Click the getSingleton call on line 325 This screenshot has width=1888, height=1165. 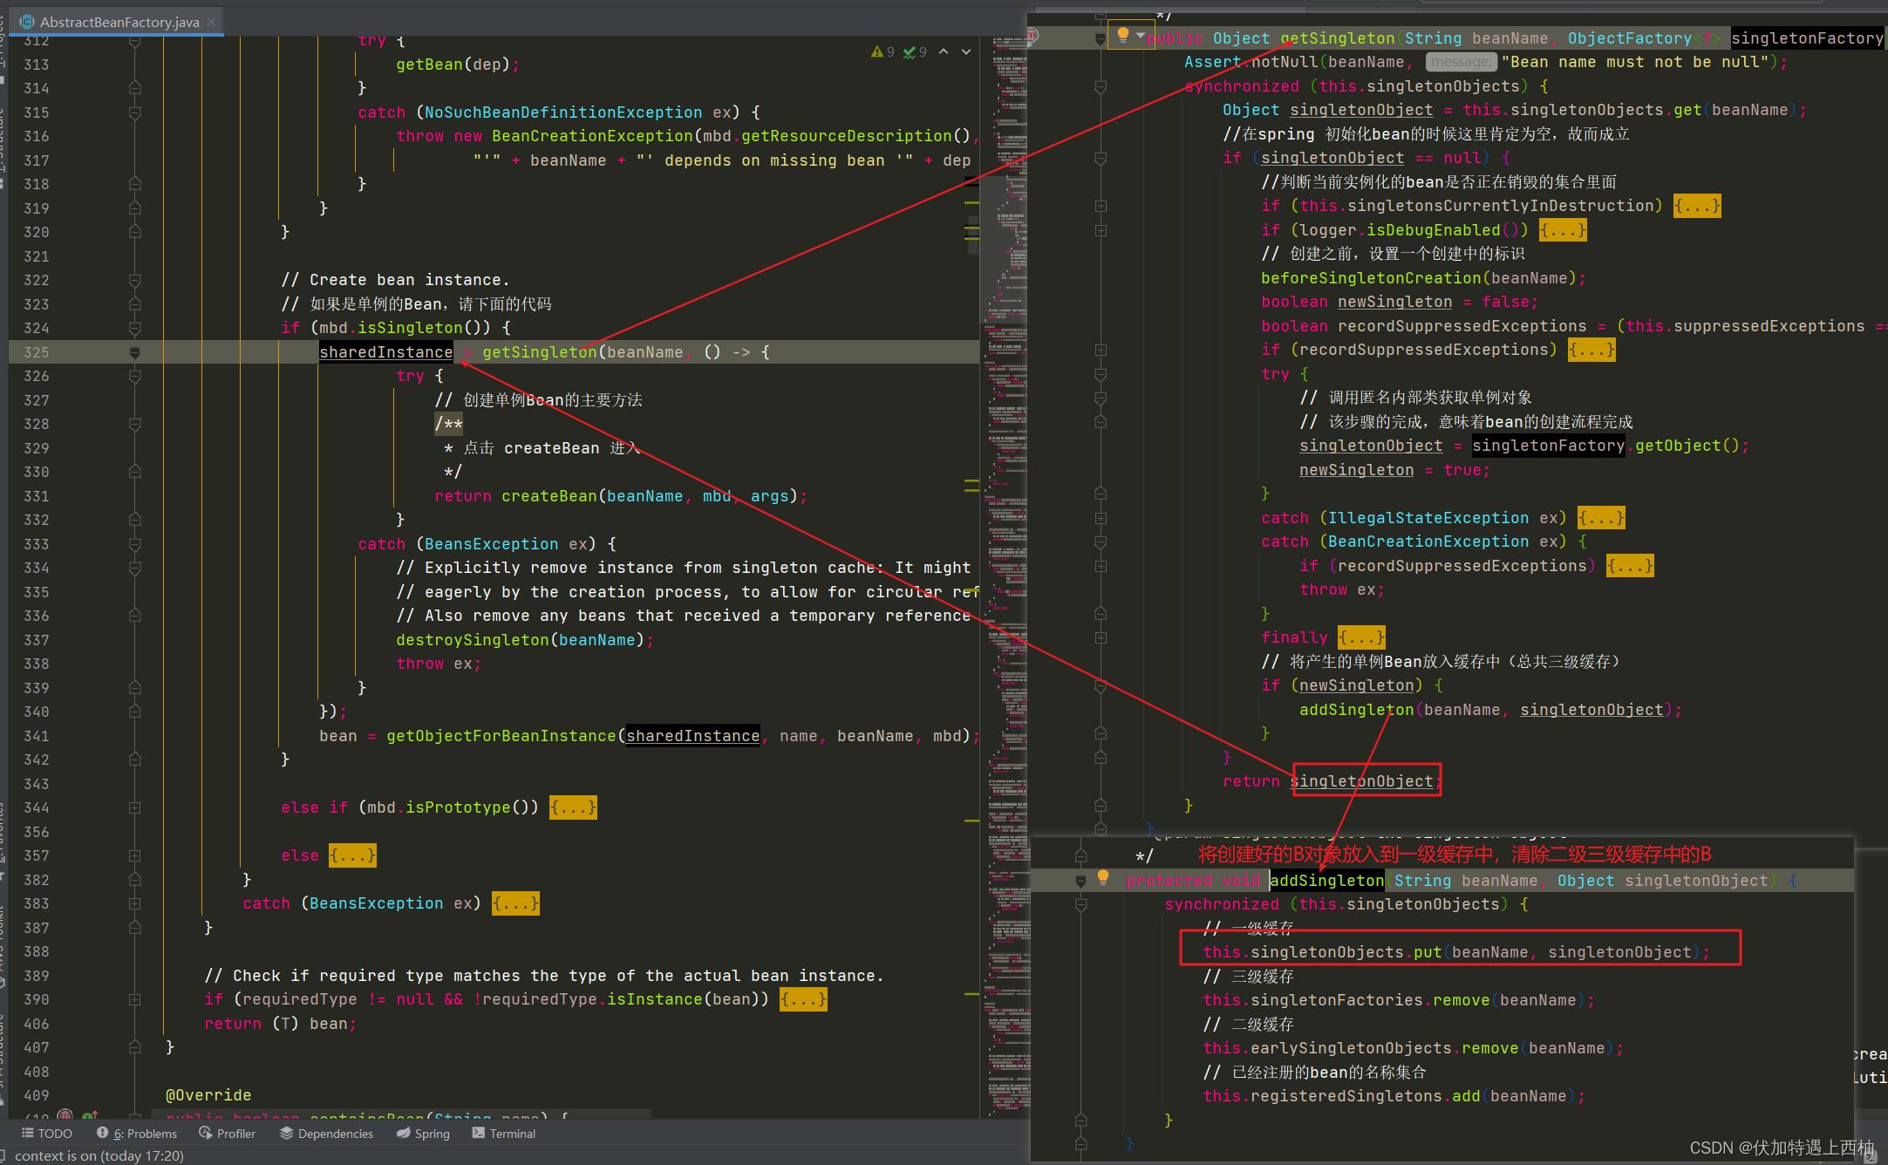[539, 352]
